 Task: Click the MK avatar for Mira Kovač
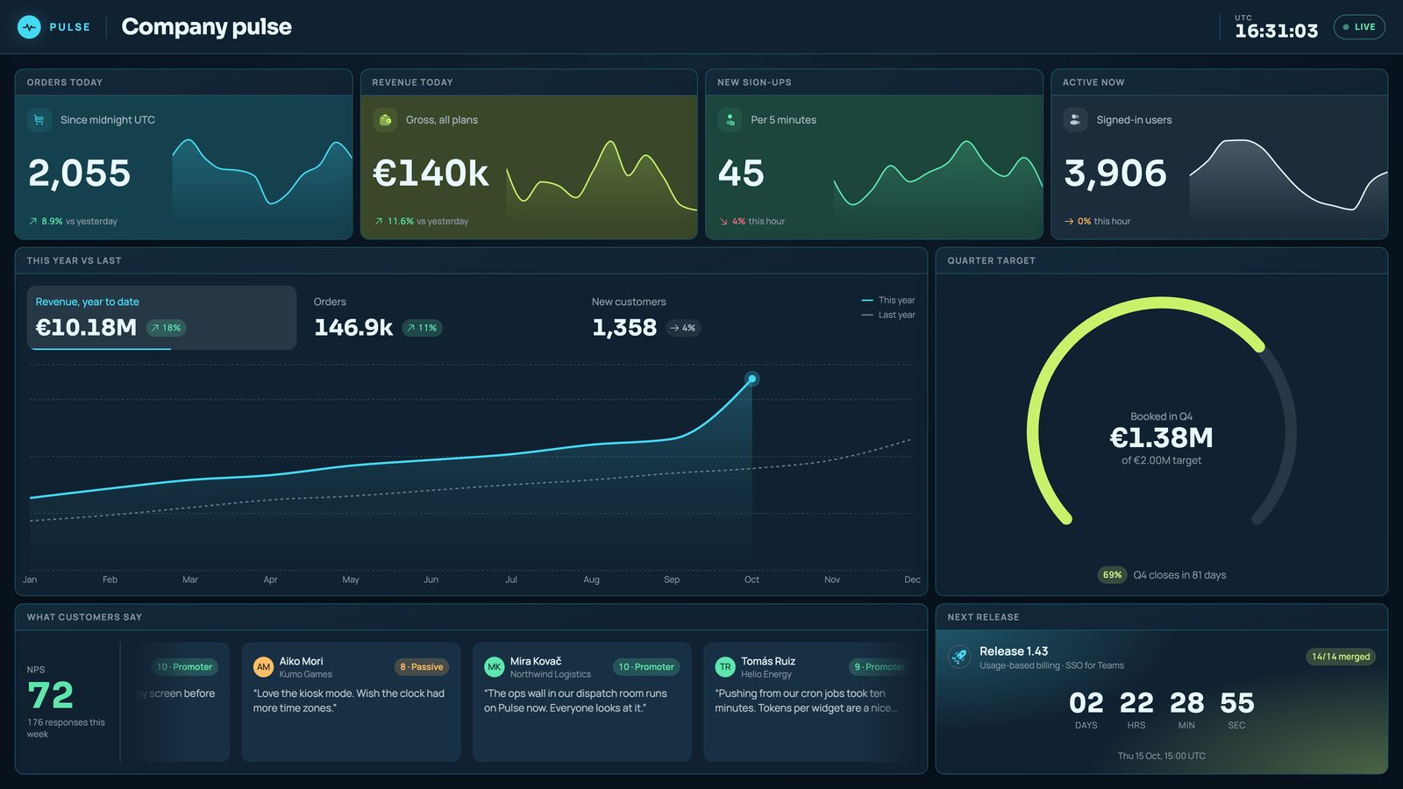tap(495, 667)
